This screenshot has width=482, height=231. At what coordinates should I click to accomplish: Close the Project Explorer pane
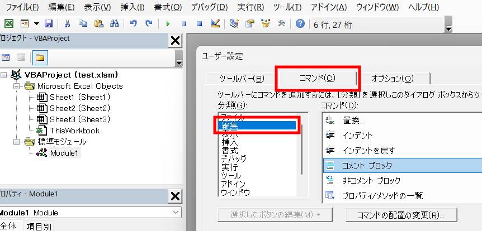point(175,41)
